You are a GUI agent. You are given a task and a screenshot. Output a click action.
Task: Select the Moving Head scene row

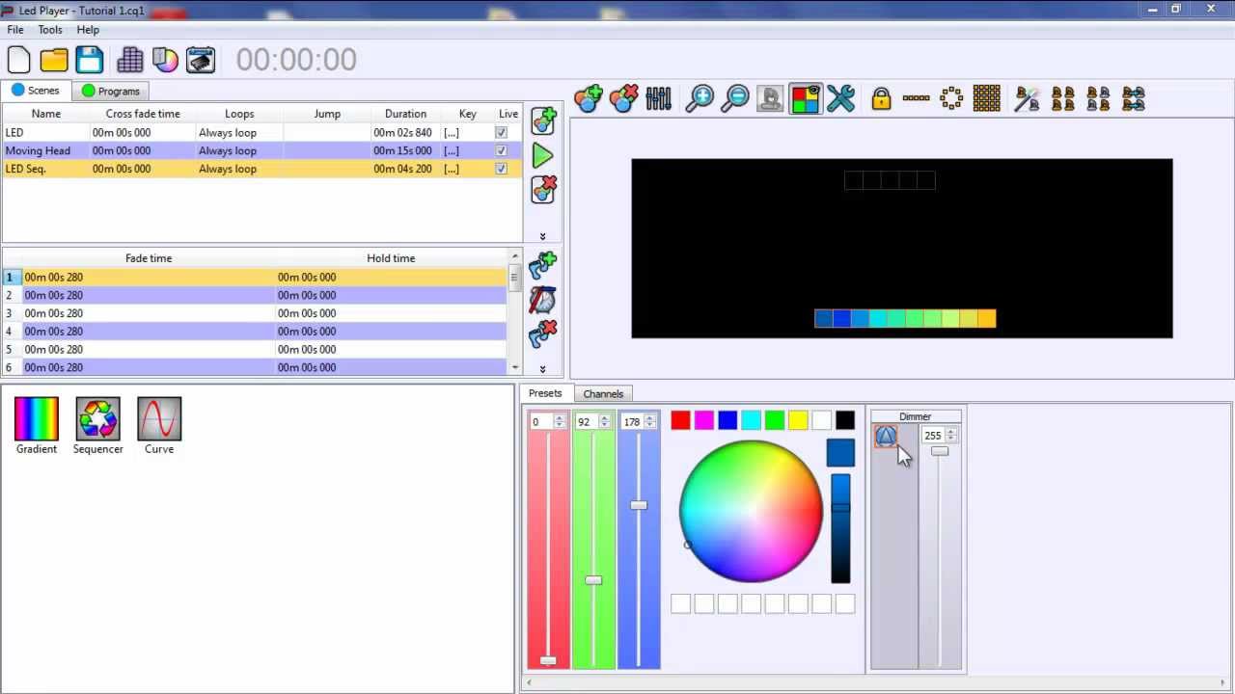click(x=261, y=151)
